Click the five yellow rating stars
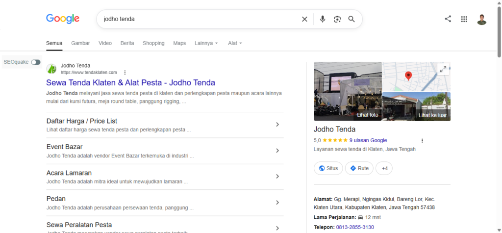This screenshot has width=502, height=233. (x=335, y=140)
